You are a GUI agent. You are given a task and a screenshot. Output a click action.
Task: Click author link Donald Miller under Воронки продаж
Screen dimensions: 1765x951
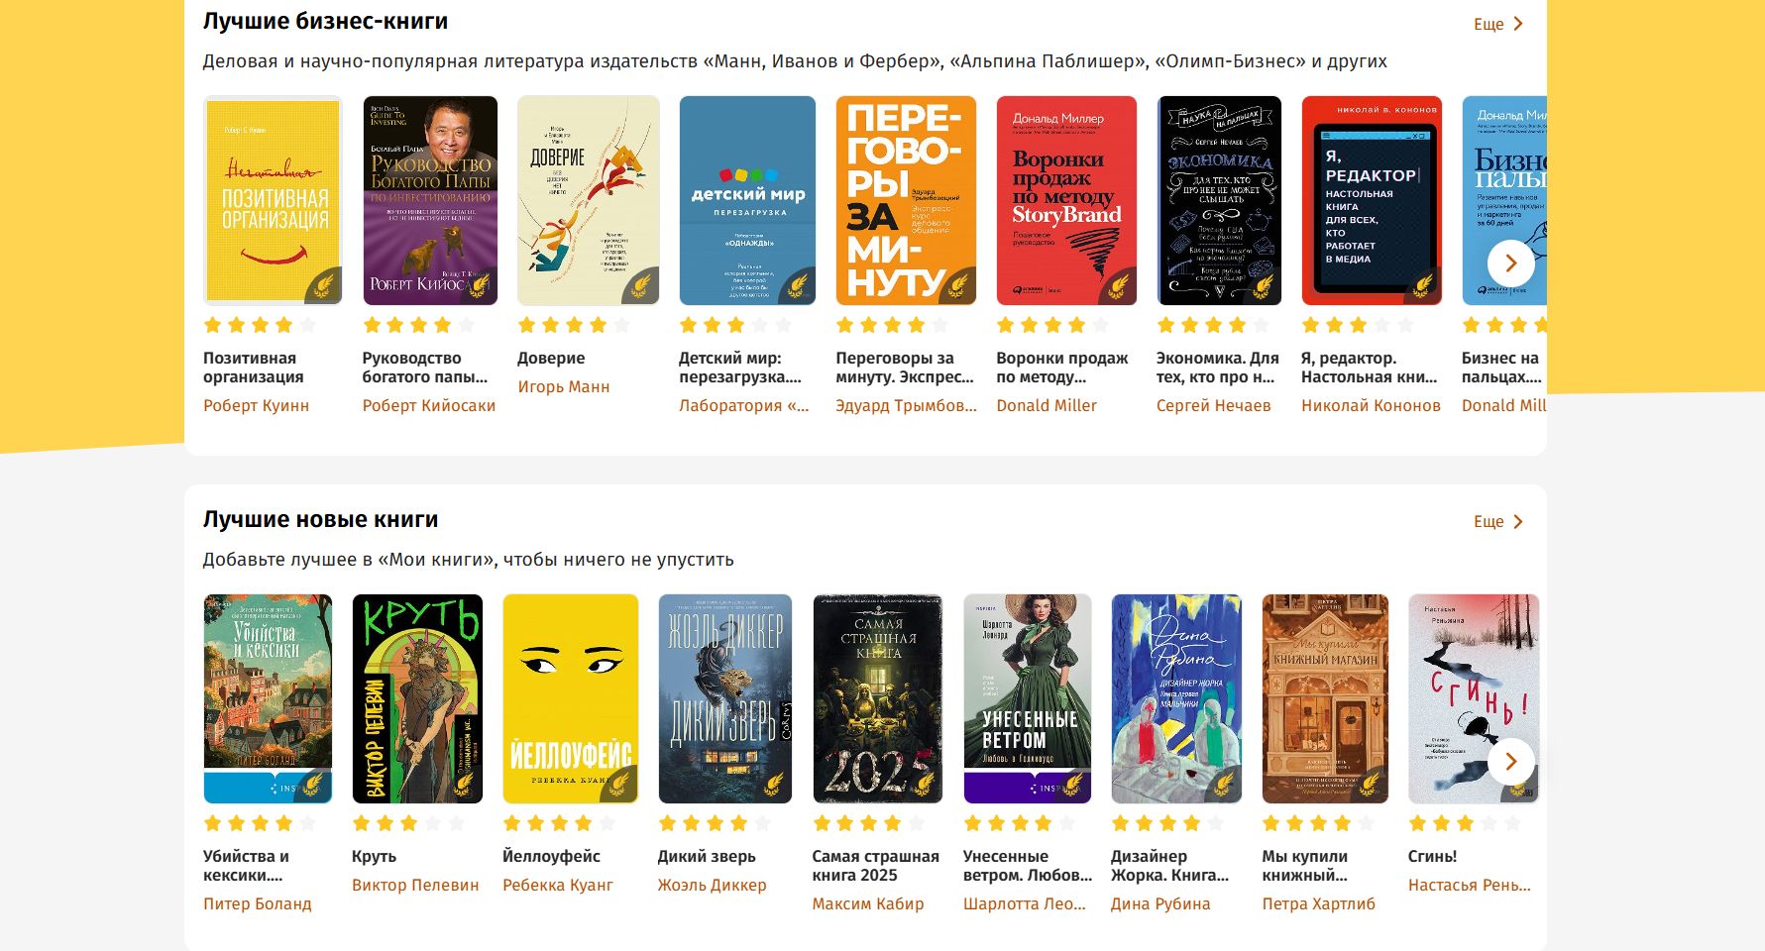(x=1047, y=405)
